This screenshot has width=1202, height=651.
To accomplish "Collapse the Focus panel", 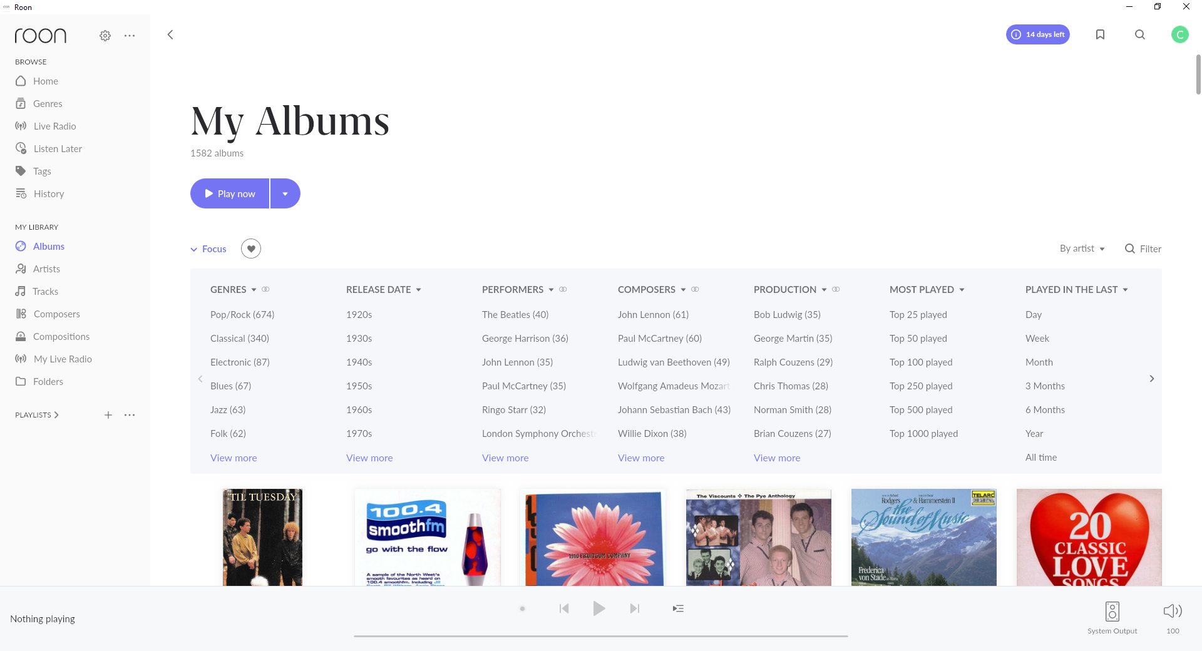I will pos(208,249).
